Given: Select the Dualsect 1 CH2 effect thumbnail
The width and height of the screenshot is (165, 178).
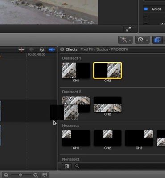Looking at the screenshot, I should 107,70.
